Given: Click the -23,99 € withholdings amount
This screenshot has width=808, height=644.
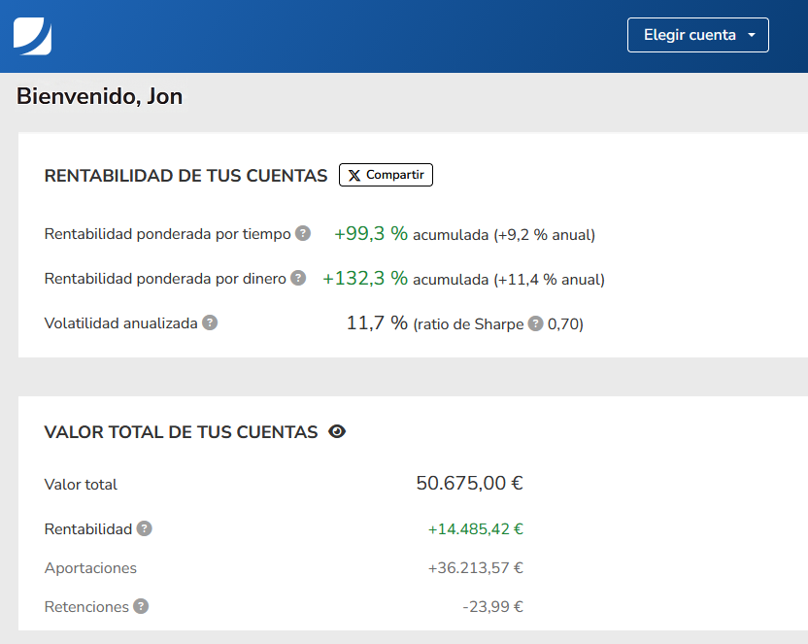Looking at the screenshot, I should 492,607.
